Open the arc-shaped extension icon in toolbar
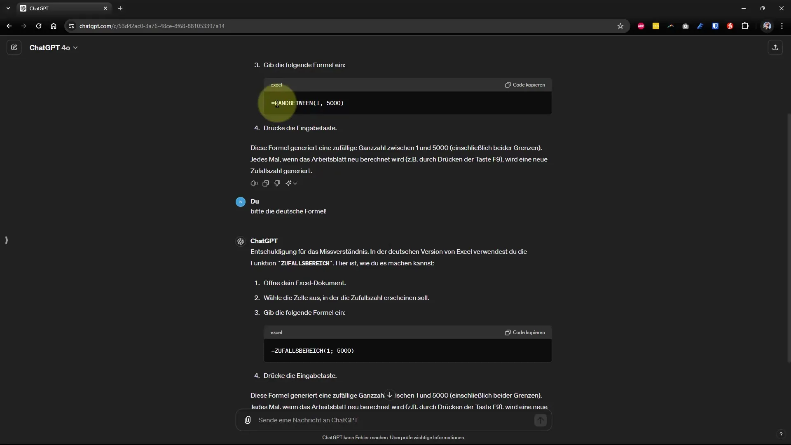791x445 pixels. [x=671, y=26]
